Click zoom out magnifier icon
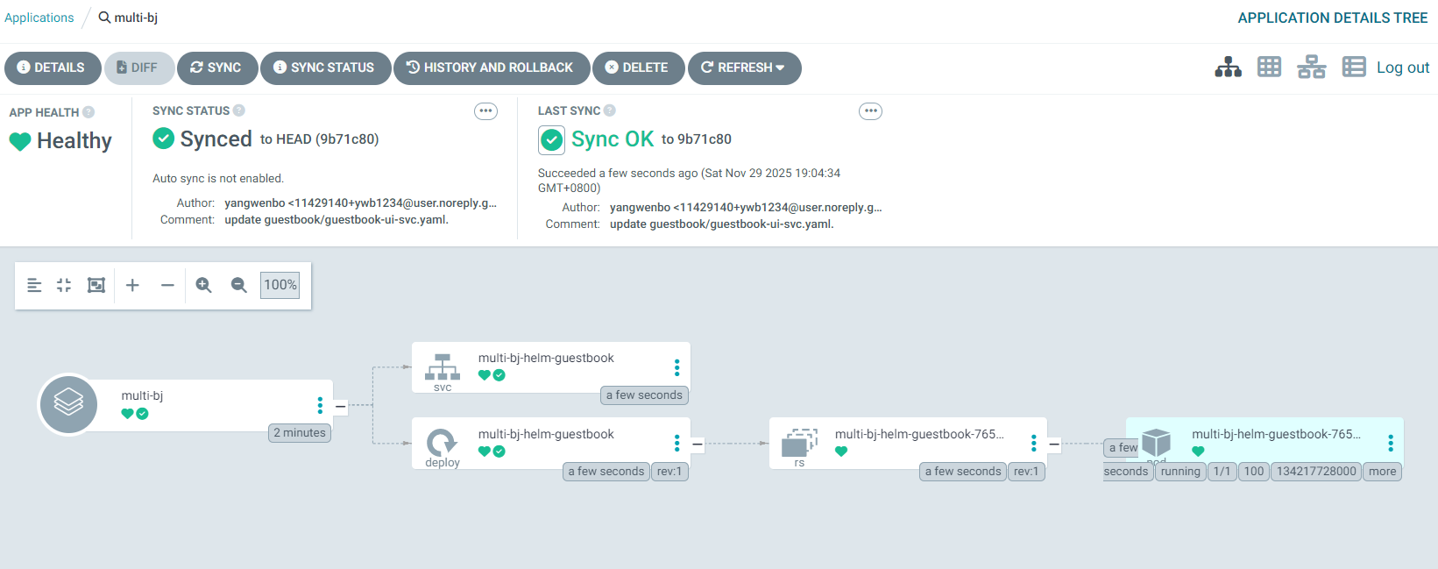 click(238, 285)
